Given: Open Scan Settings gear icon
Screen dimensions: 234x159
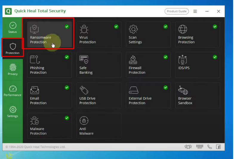Looking at the screenshot, I should click(x=133, y=29).
